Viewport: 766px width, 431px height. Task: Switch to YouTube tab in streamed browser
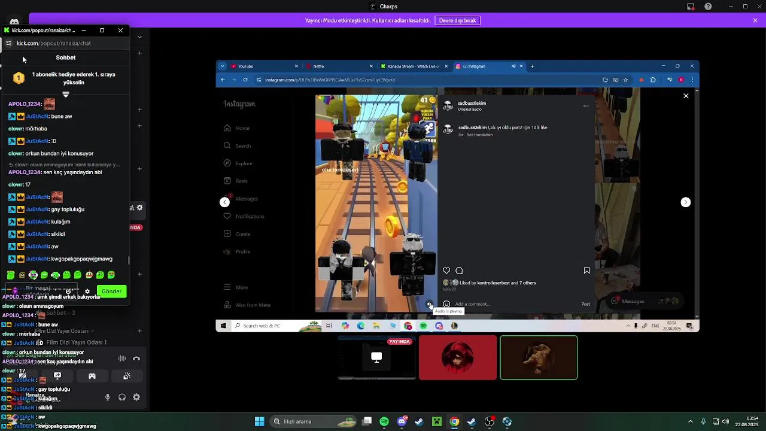point(263,66)
